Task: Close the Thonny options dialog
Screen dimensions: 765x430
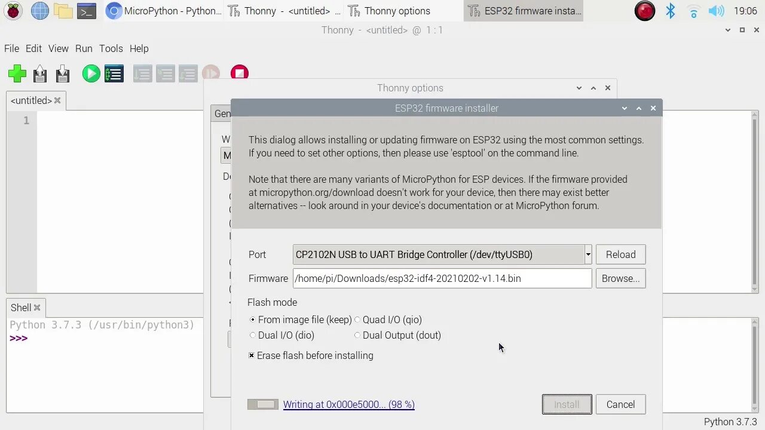Action: (x=608, y=88)
